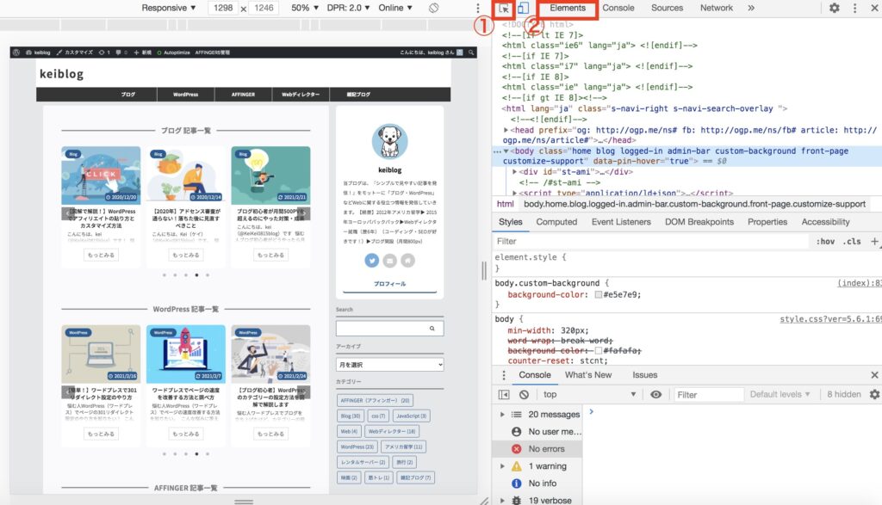Image resolution: width=882 pixels, height=505 pixels.
Task: Open the Twitter profile icon
Action: tap(372, 261)
